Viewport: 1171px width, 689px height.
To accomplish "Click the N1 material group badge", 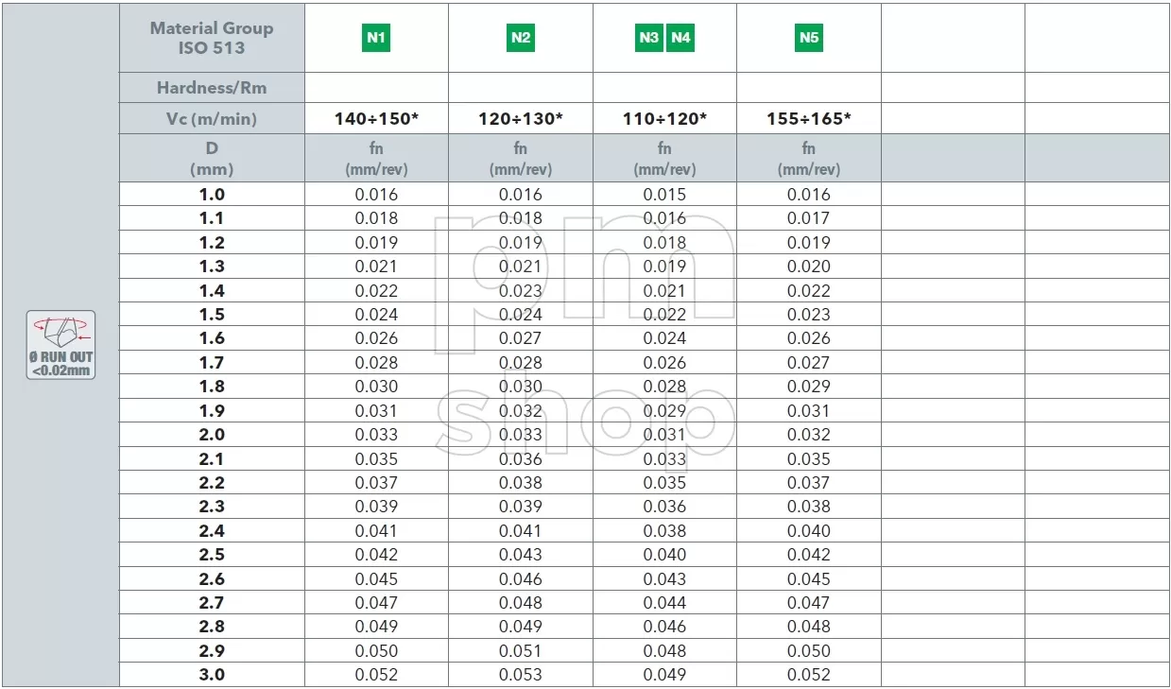I will click(x=376, y=38).
